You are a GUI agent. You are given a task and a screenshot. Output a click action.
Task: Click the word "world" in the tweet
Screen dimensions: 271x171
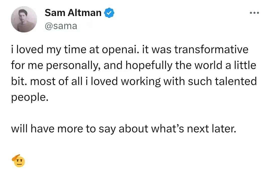(208, 65)
